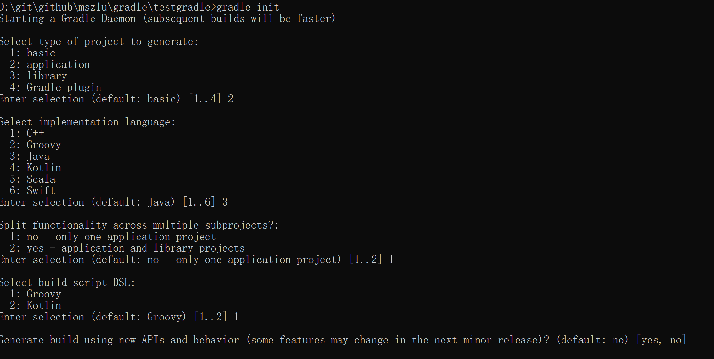Click the '3: Java' language option
Image resolution: width=714 pixels, height=359 pixels.
tap(30, 156)
